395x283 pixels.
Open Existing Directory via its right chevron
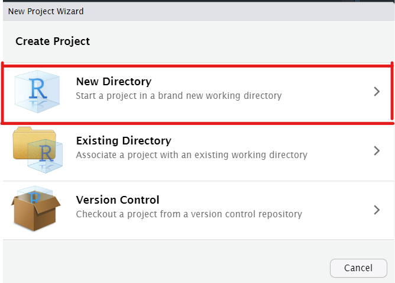pyautogui.click(x=377, y=150)
